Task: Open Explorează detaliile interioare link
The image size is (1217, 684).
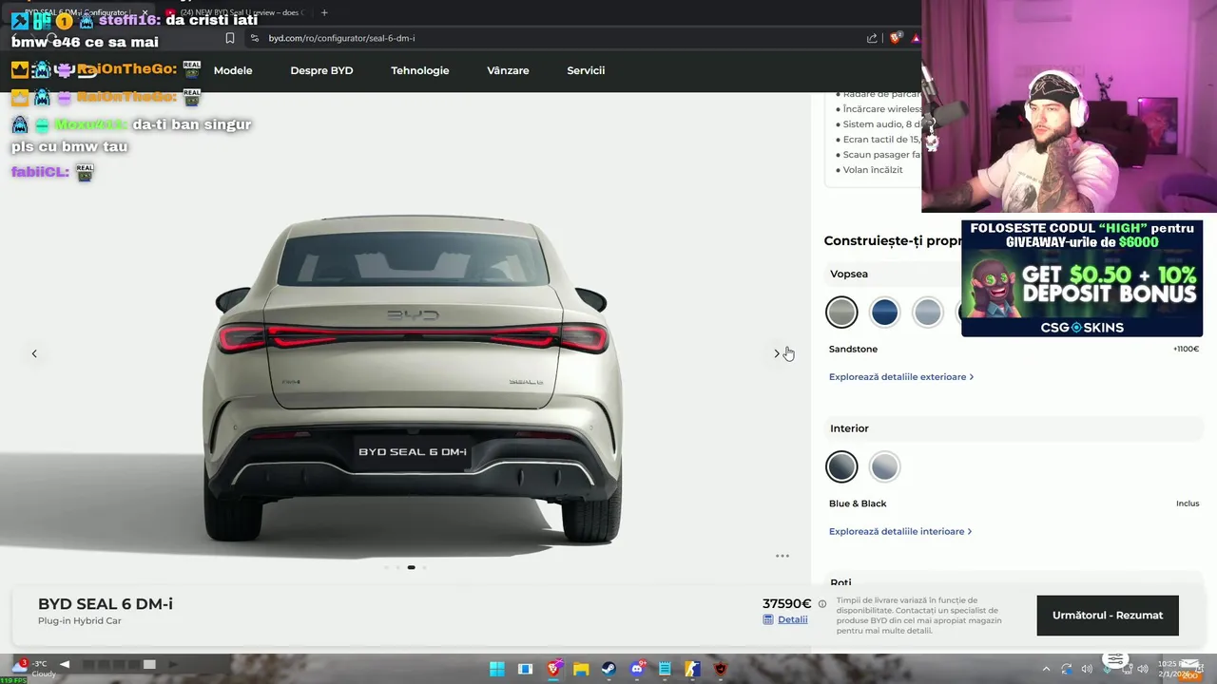Action: (899, 532)
